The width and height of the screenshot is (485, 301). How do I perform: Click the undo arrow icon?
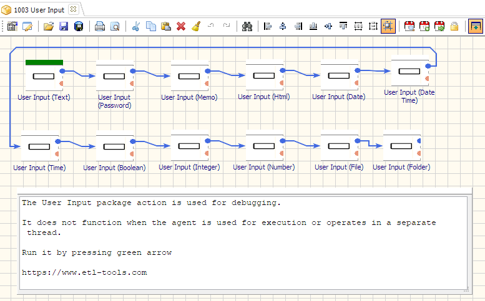[x=211, y=26]
